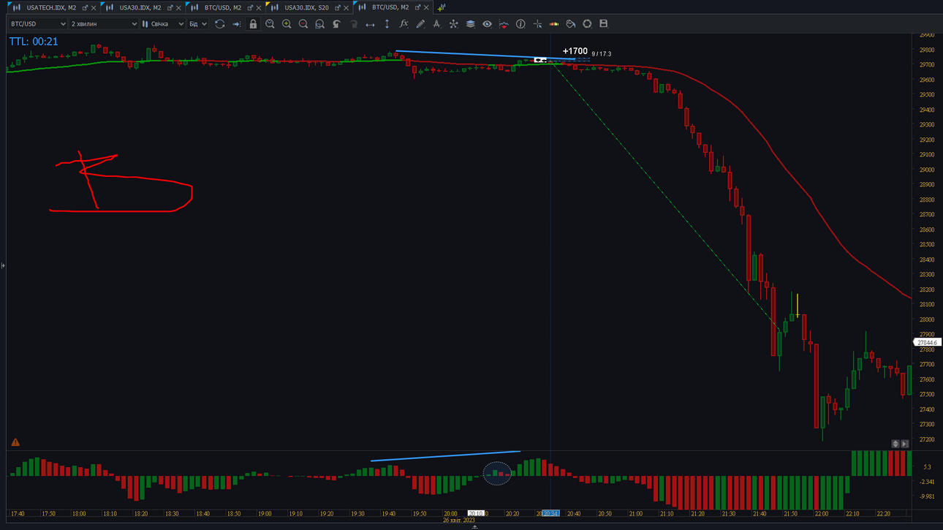
Task: Click the undo arrow icon
Action: (336, 24)
